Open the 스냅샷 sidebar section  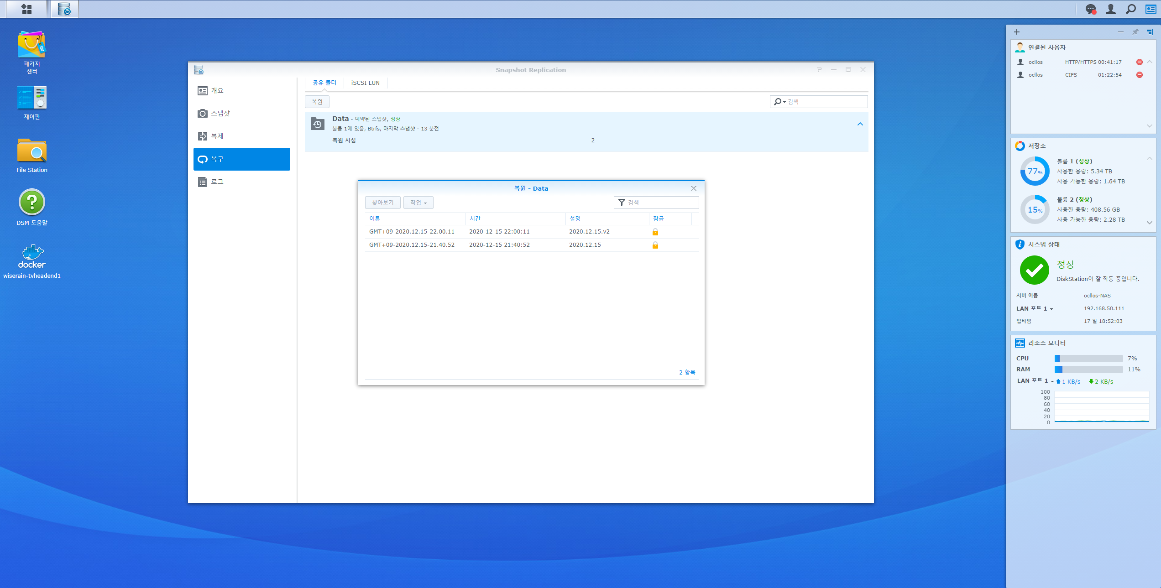[220, 113]
